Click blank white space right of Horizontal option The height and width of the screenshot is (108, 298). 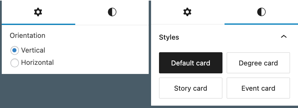[101, 63]
